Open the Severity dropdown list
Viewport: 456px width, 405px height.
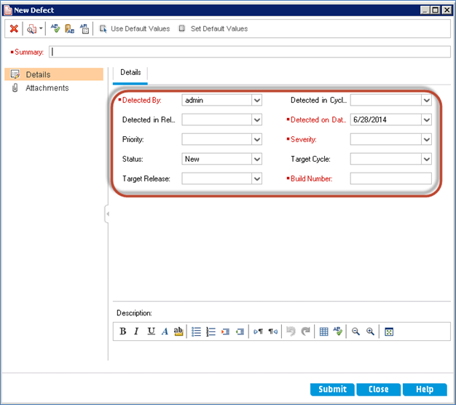426,139
